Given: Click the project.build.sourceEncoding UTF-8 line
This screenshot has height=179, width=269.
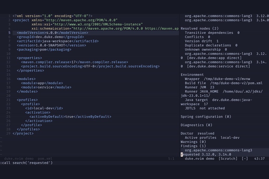Looking at the screenshot, I should (90, 66).
